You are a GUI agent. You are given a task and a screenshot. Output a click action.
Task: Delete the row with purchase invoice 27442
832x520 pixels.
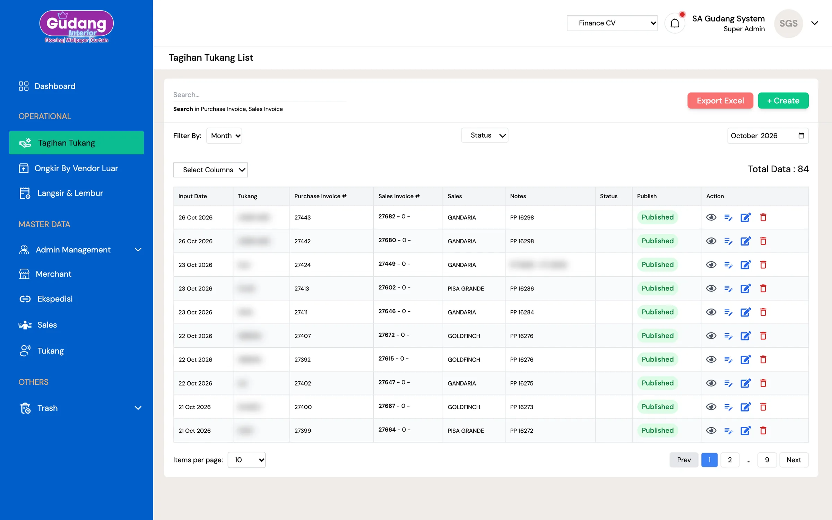coord(763,241)
